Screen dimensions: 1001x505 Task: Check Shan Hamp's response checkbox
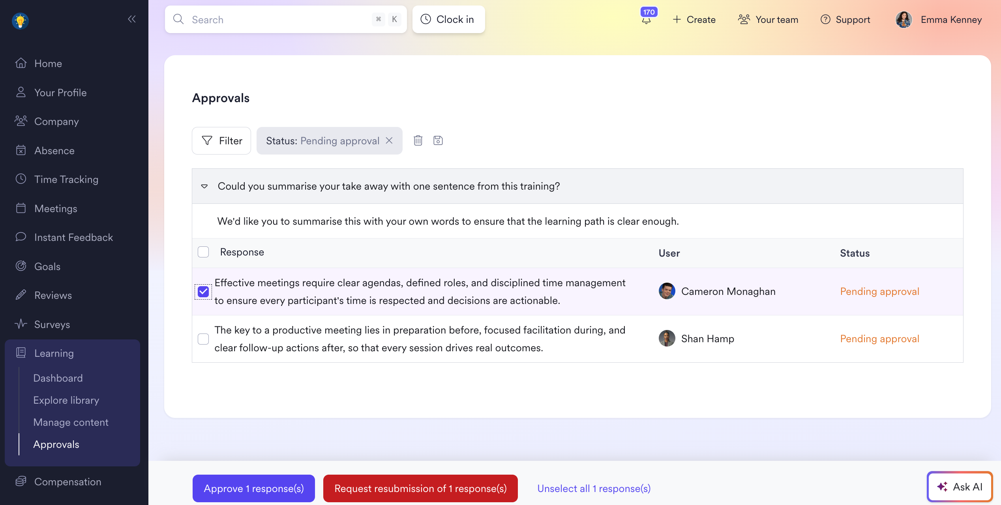(203, 339)
